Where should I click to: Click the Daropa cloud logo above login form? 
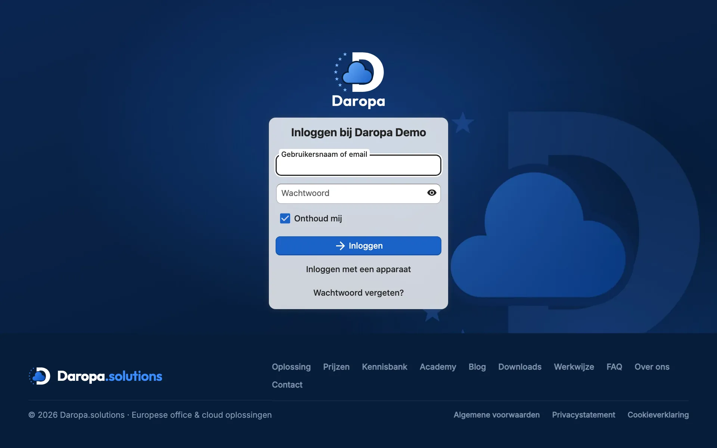pos(358,80)
